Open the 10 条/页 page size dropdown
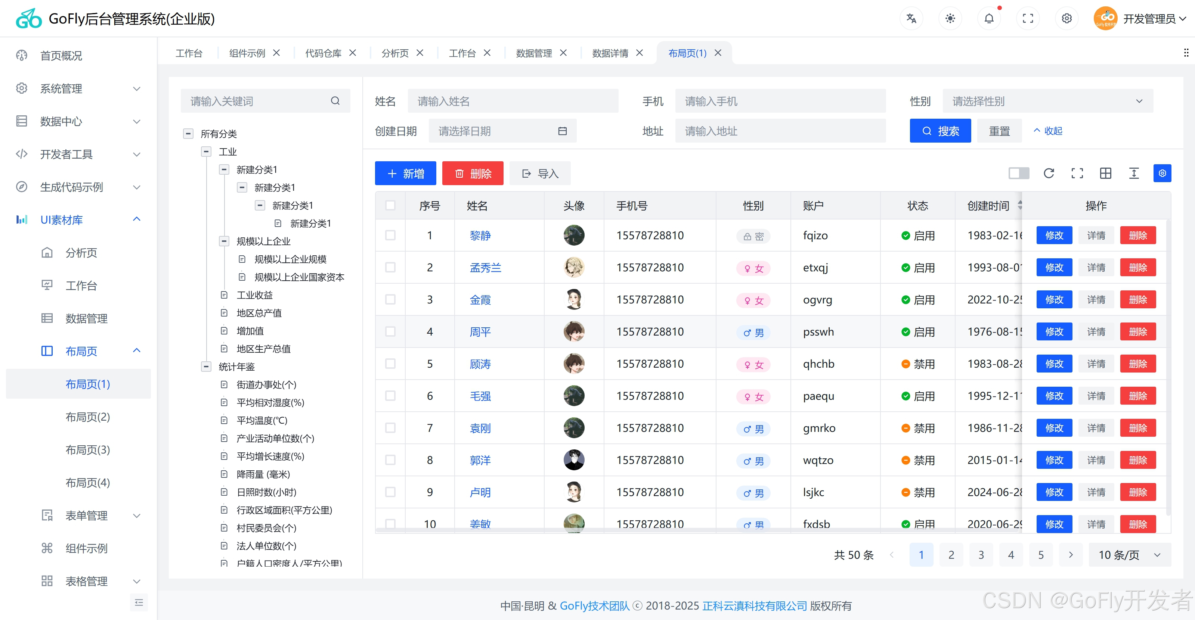 [x=1129, y=555]
